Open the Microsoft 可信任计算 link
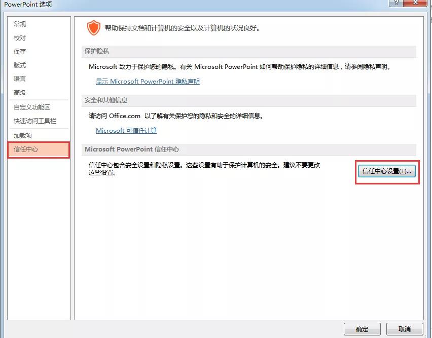The width and height of the screenshot is (432, 338). [126, 130]
